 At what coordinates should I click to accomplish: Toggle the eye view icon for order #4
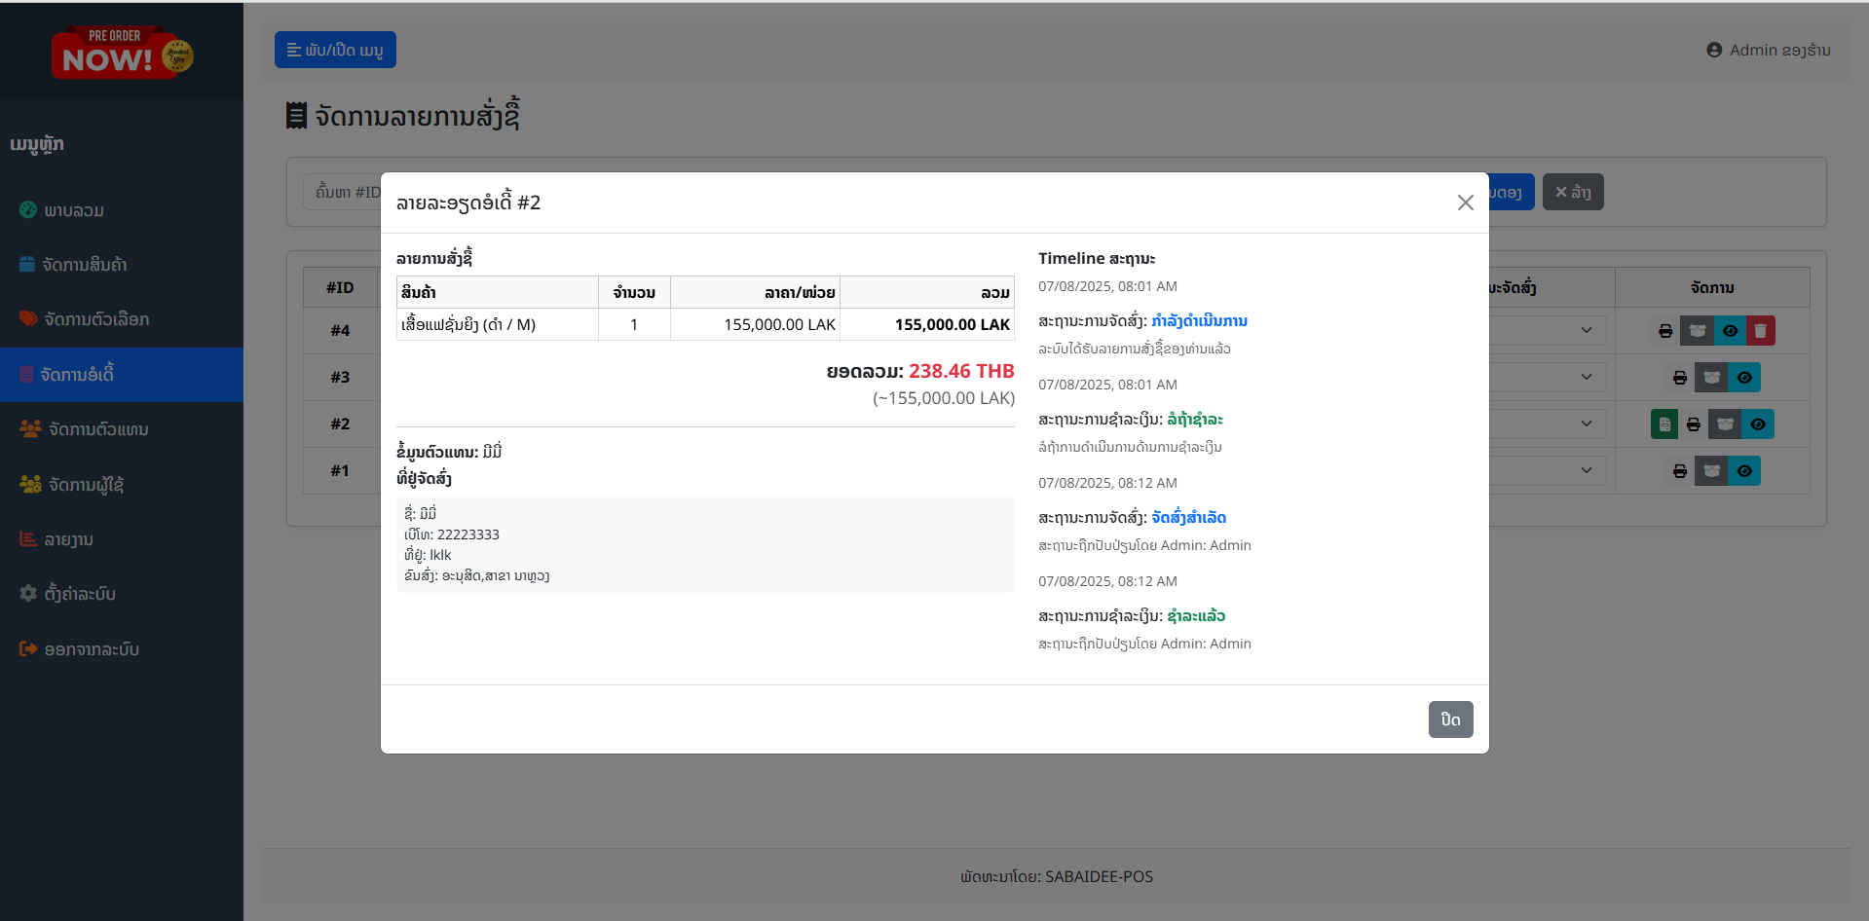click(1730, 331)
